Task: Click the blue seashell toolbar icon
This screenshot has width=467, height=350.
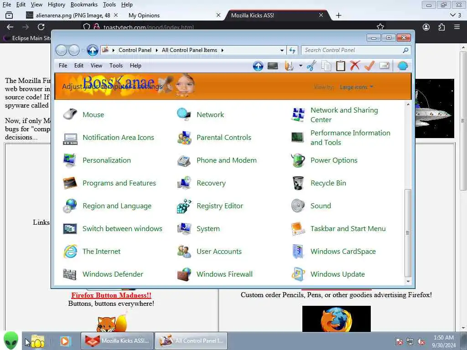Action: tap(402, 66)
